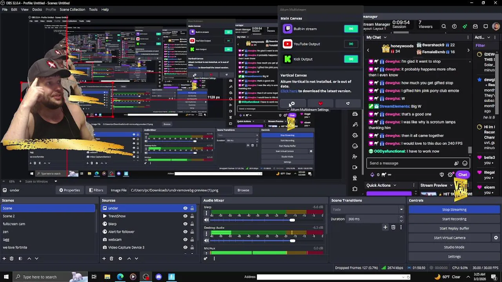The image size is (502, 282).
Task: Open My Chat panel options dots
Action: (x=468, y=37)
